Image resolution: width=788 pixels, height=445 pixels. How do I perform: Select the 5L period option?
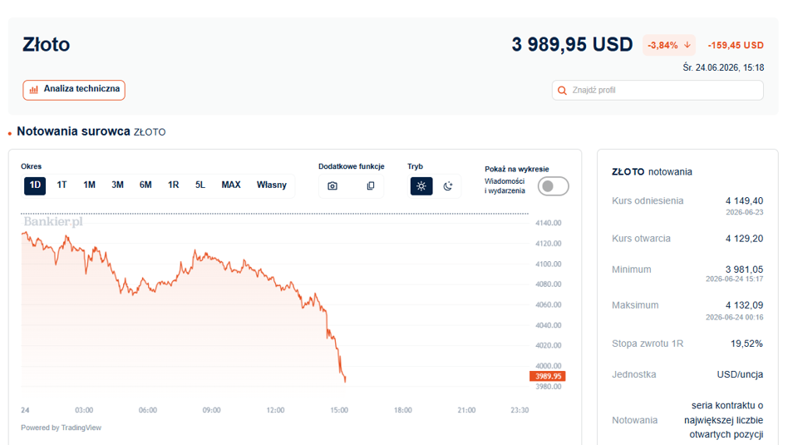(x=200, y=185)
